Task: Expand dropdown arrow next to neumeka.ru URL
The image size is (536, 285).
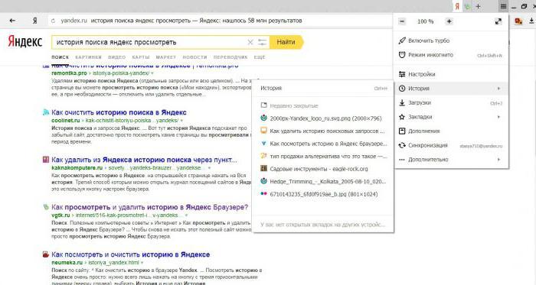Action: (142, 263)
